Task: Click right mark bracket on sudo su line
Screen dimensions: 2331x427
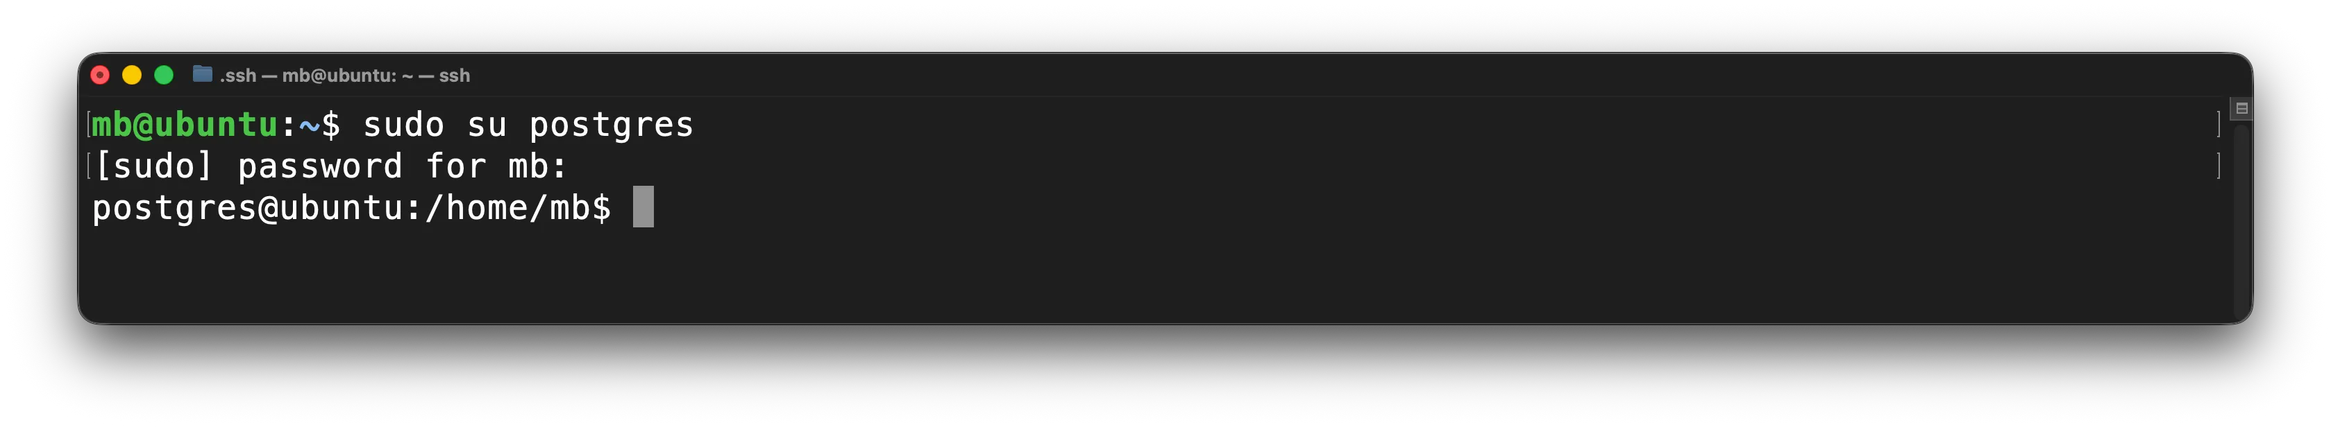Action: [x=2219, y=125]
